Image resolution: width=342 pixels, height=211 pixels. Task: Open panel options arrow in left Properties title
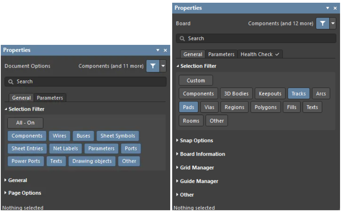(158, 50)
